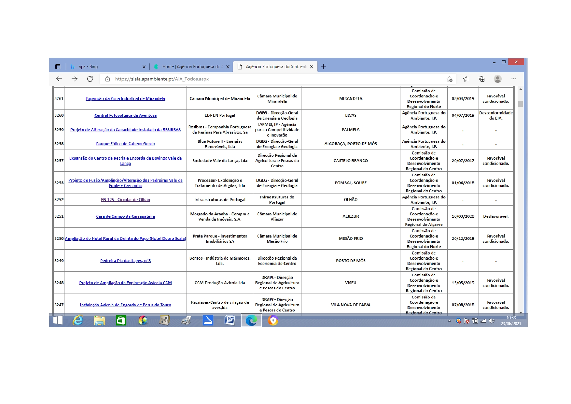Image resolution: width=571 pixels, height=404 pixels.
Task: View site information lock icon
Action: pyautogui.click(x=107, y=79)
